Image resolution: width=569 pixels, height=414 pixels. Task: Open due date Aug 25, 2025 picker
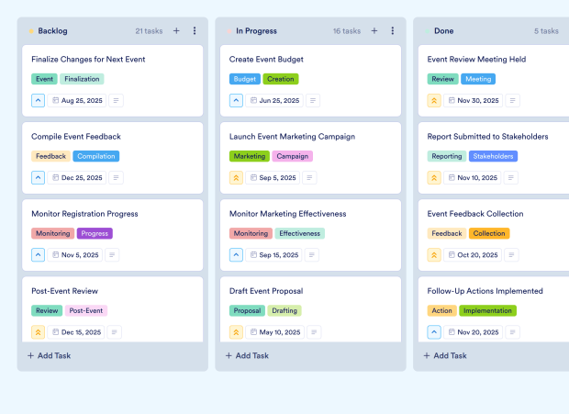click(75, 101)
